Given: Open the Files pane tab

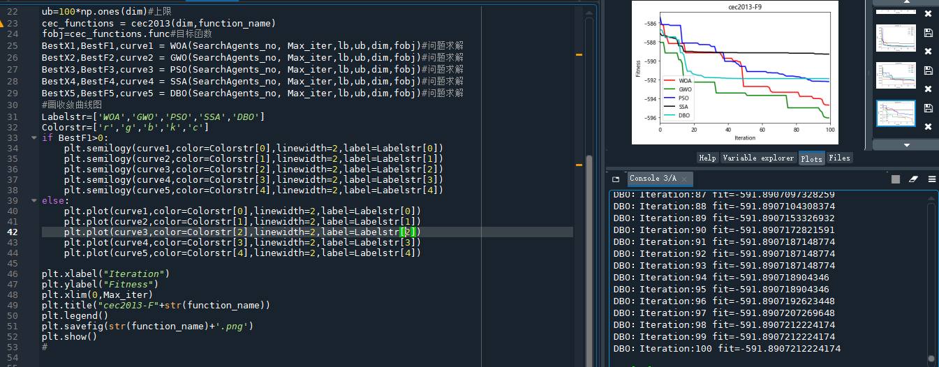Looking at the screenshot, I should pyautogui.click(x=839, y=158).
